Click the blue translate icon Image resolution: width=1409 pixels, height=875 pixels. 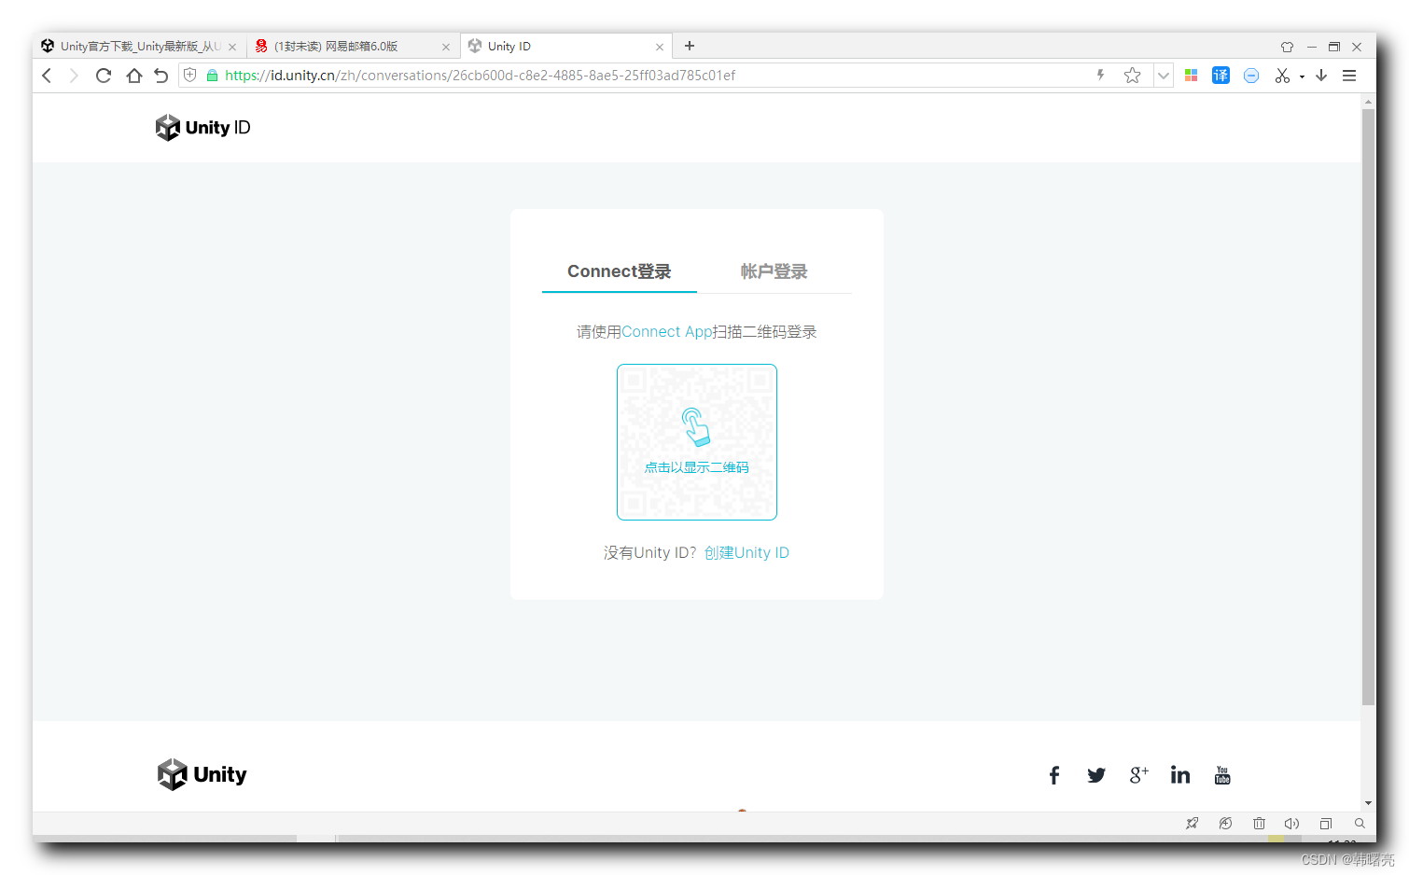[1221, 76]
